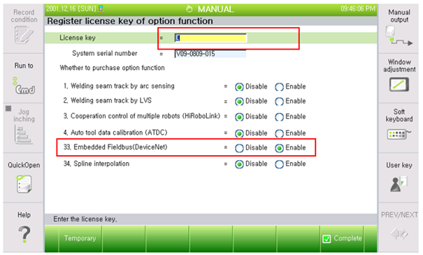Toggle the small Jog inching indicator square
Image resolution: width=423 pixels, height=255 pixels.
[x=8, y=108]
